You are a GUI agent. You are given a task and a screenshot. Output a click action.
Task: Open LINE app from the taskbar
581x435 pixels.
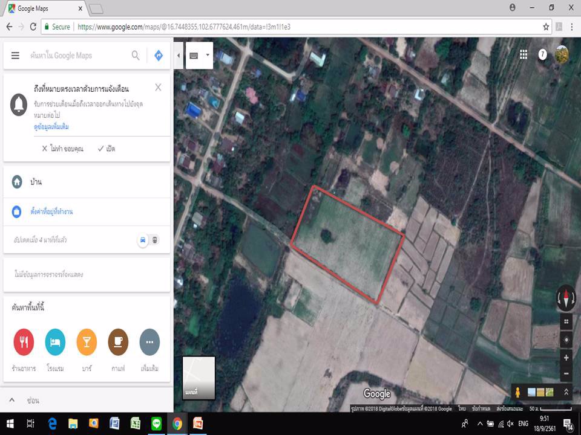(x=156, y=424)
